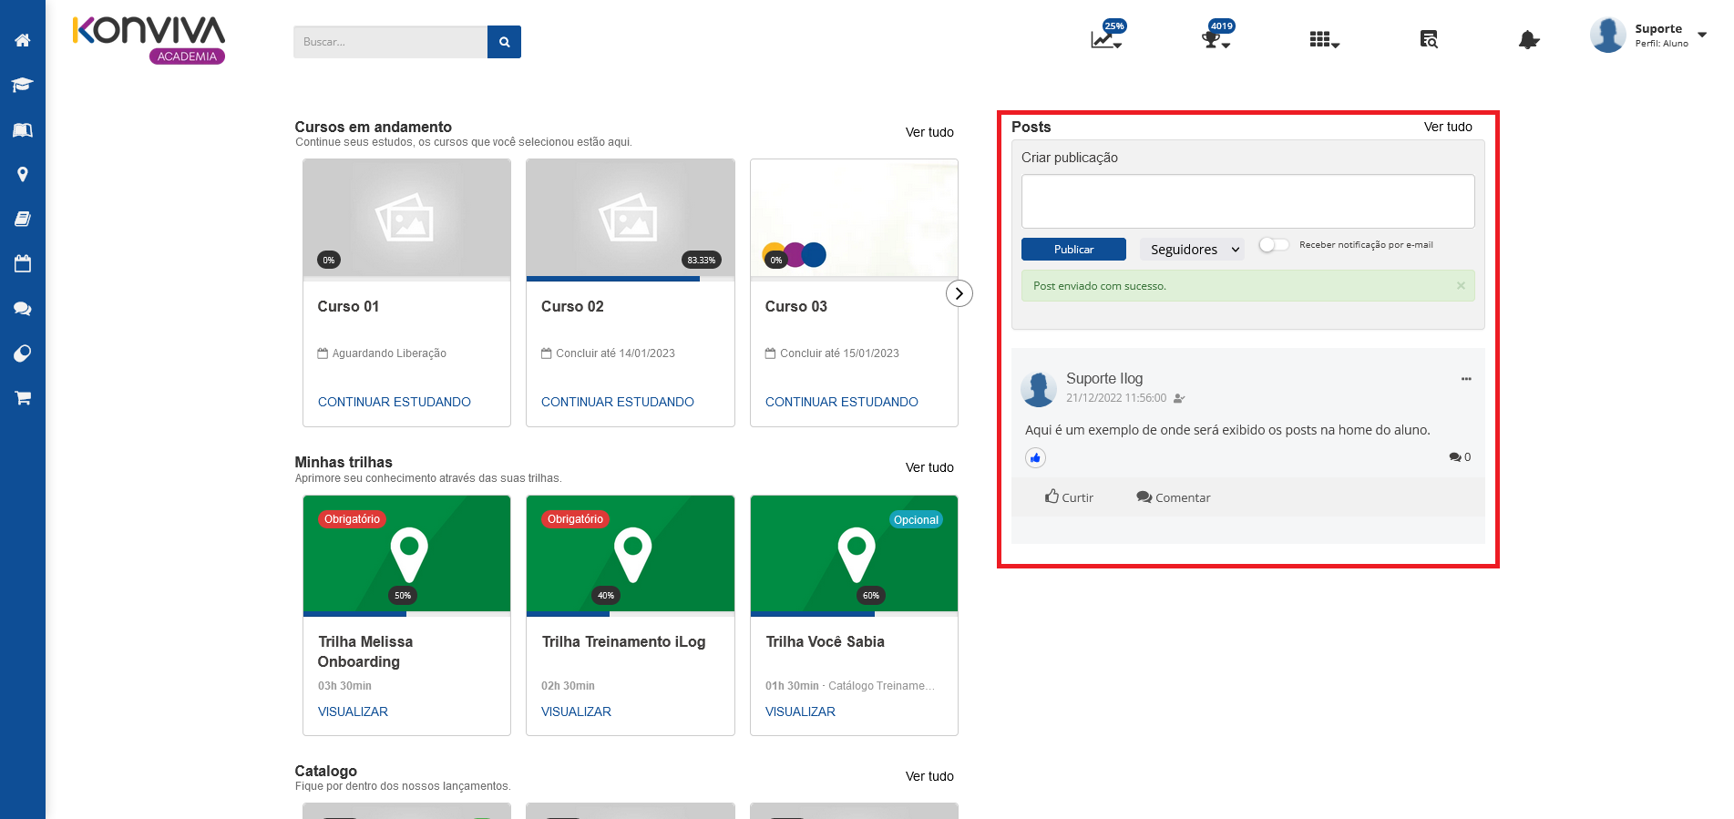Click the Publicar button

[x=1073, y=250]
